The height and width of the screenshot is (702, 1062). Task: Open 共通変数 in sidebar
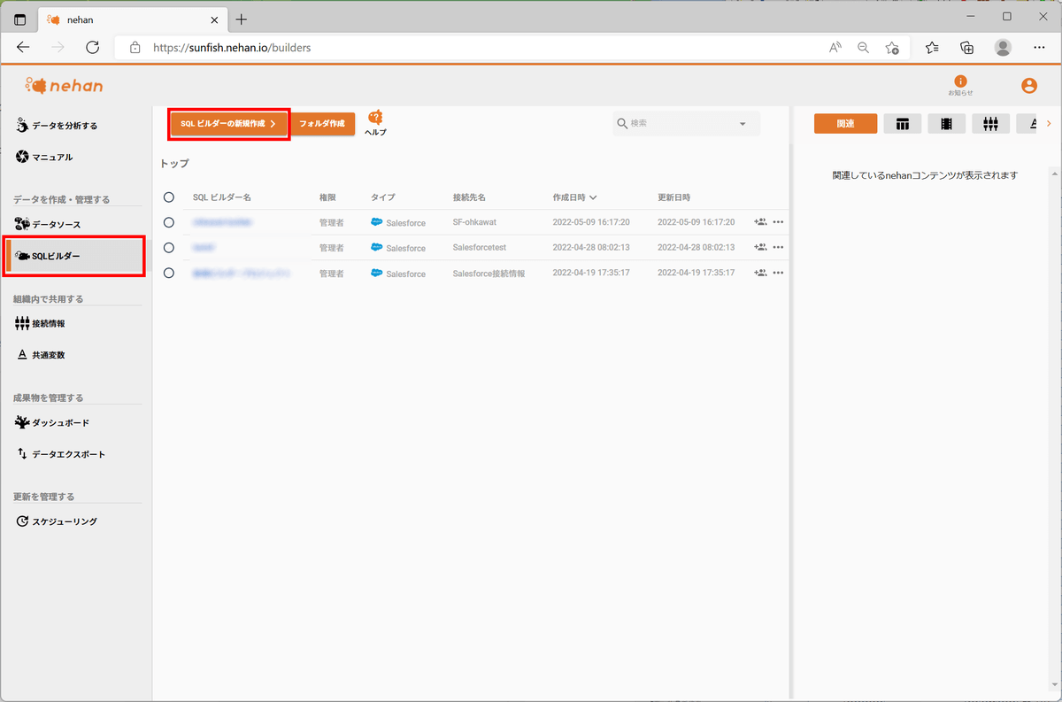41,355
